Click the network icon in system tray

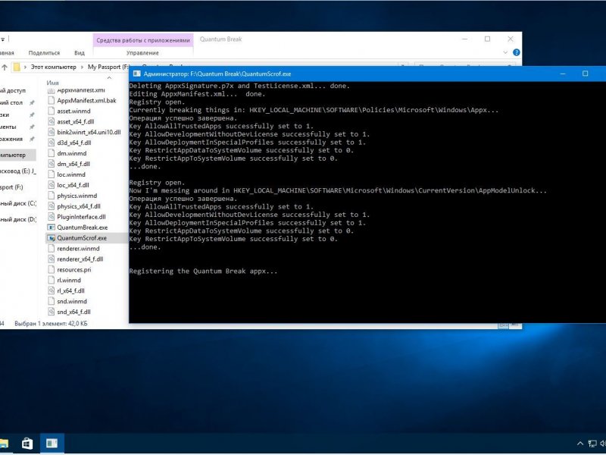click(x=592, y=444)
